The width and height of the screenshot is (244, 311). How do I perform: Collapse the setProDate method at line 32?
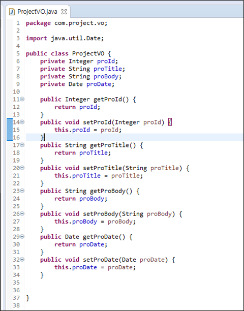click(22, 260)
